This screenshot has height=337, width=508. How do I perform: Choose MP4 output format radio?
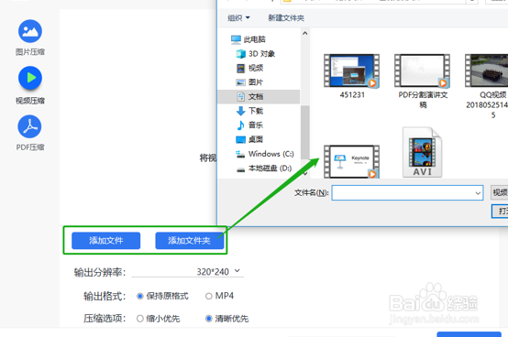209,297
